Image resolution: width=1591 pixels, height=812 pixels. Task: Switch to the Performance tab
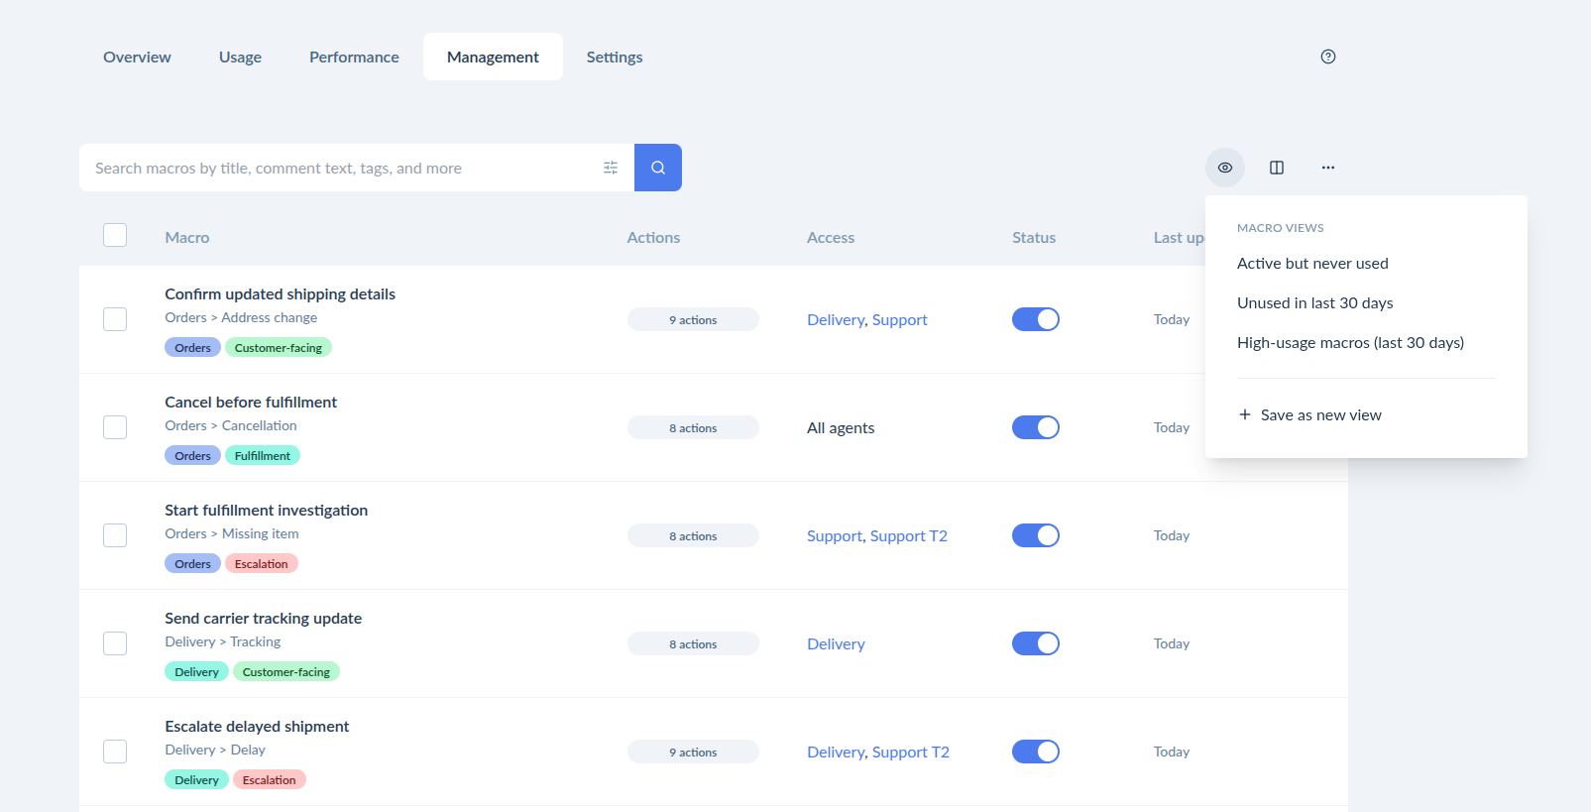coord(354,57)
